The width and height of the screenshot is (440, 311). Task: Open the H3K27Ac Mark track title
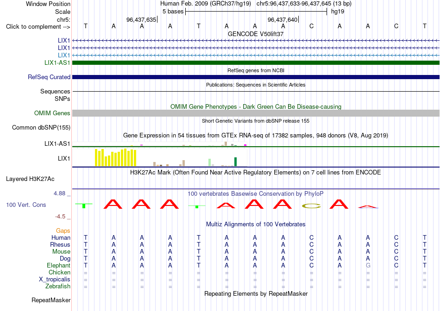256,173
